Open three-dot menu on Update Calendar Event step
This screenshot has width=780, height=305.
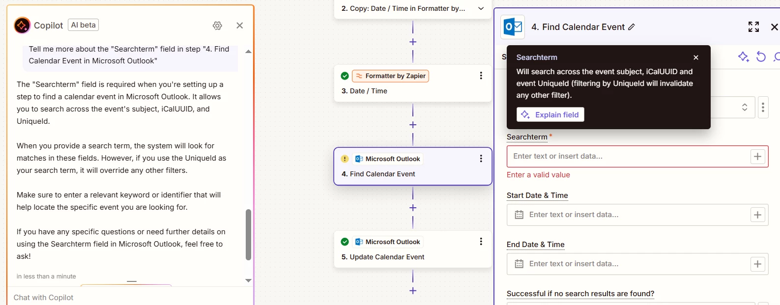tap(481, 242)
